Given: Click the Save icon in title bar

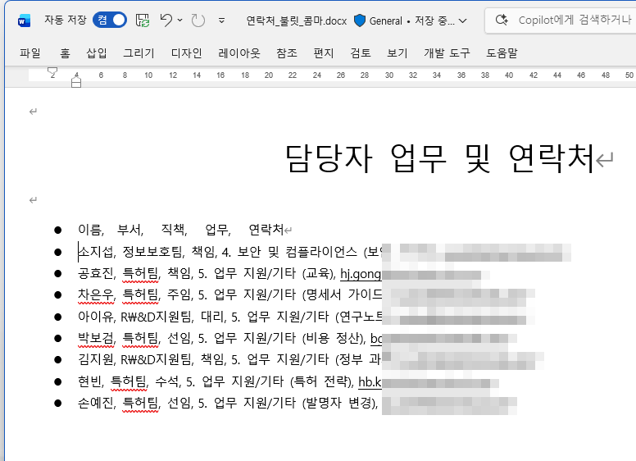Looking at the screenshot, I should (143, 20).
